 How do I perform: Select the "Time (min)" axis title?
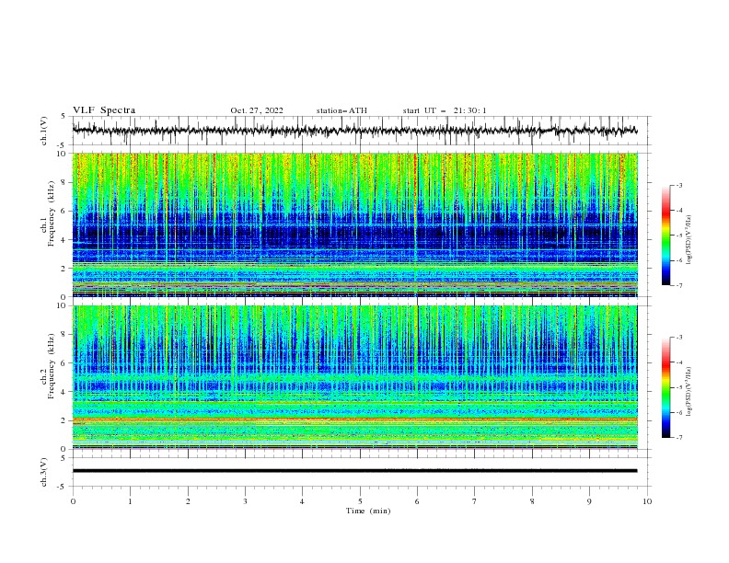[x=368, y=511]
